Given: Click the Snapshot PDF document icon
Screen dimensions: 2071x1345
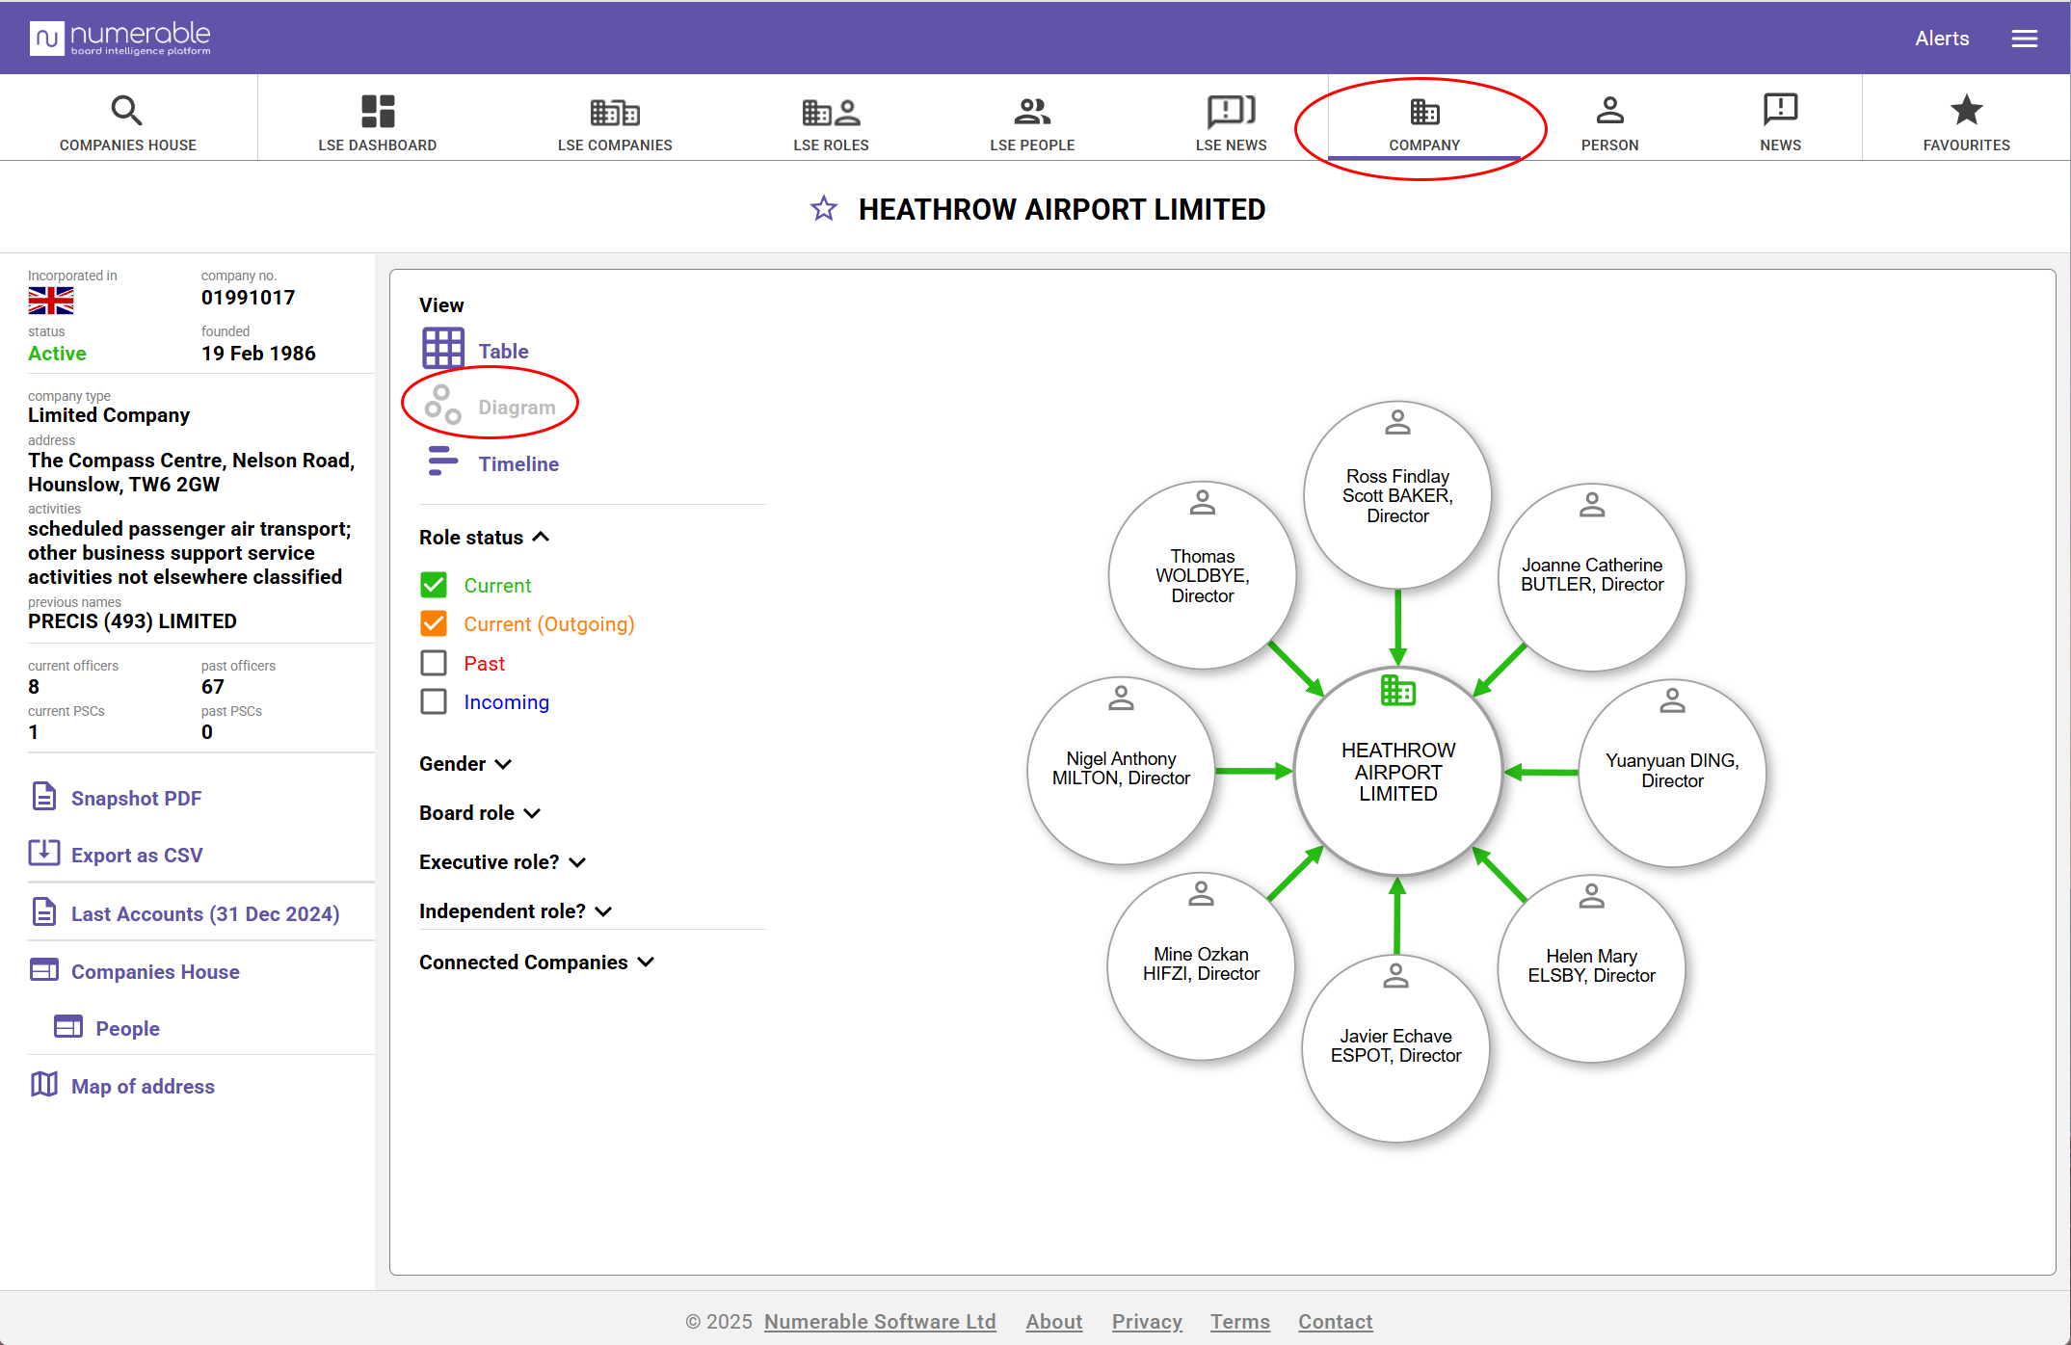Looking at the screenshot, I should (43, 797).
